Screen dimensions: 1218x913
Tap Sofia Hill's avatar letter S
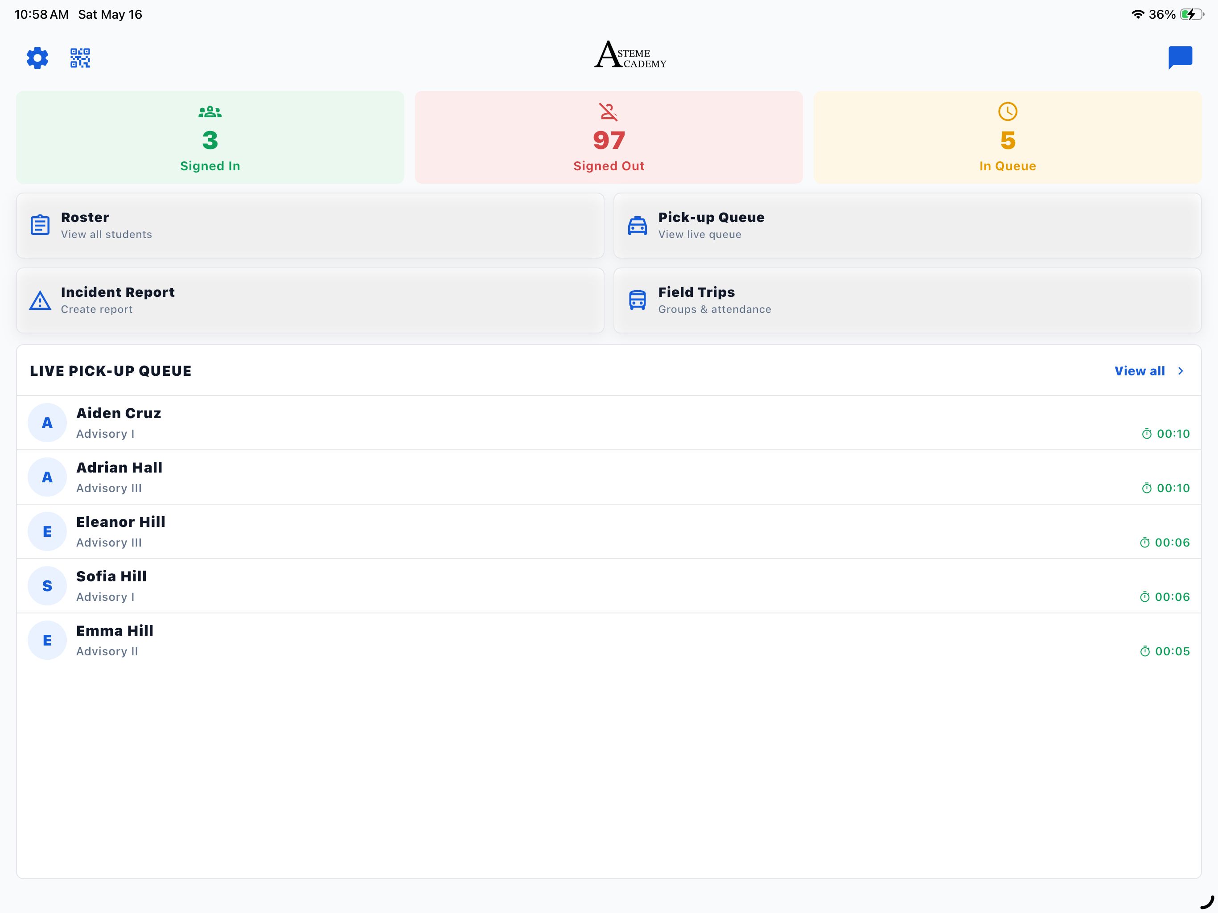(x=47, y=586)
